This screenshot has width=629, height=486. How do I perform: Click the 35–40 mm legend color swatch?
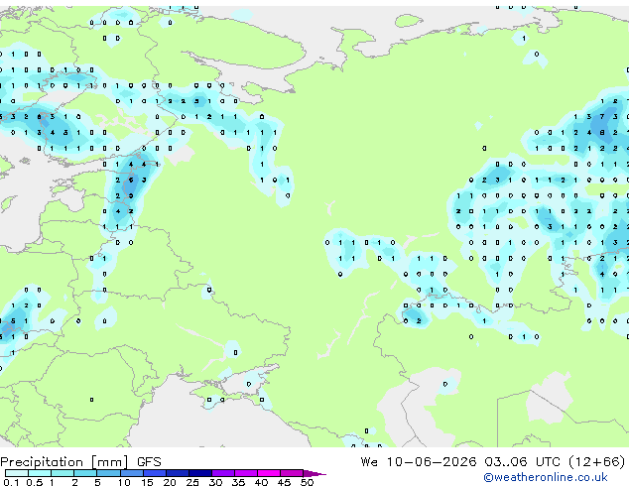[x=245, y=473]
